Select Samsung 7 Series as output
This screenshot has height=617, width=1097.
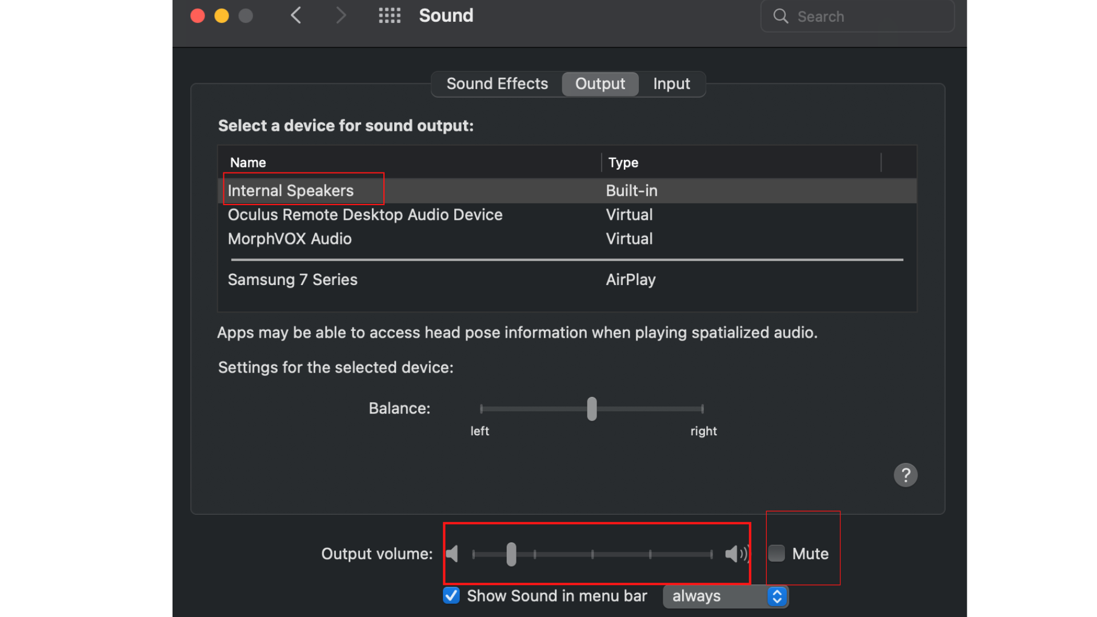pos(293,279)
